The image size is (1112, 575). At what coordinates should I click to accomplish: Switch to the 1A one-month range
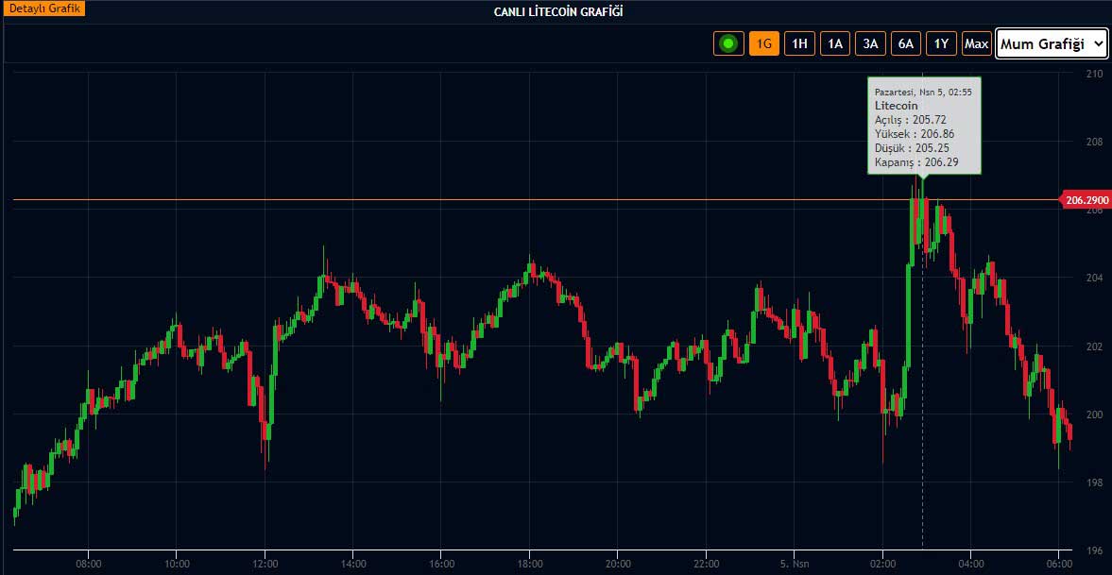click(x=835, y=43)
